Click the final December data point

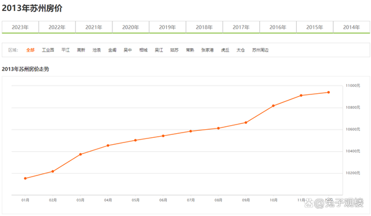(329, 93)
